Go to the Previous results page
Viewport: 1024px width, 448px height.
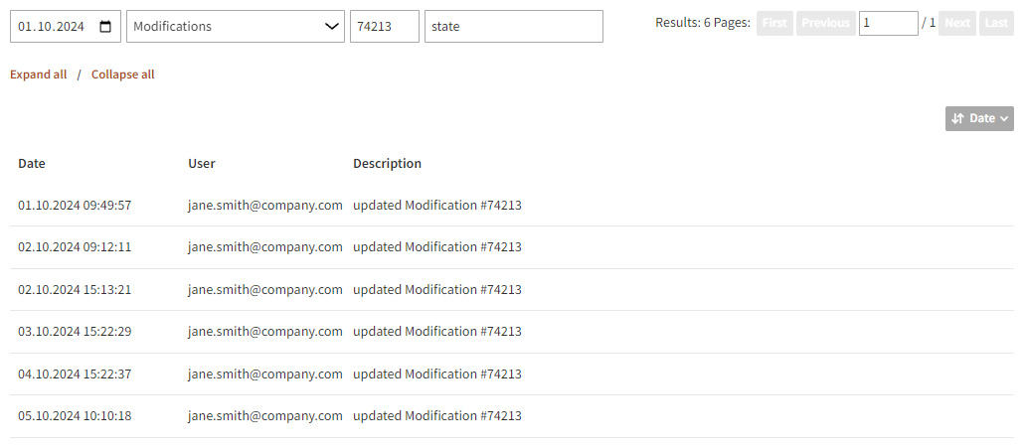[x=825, y=23]
